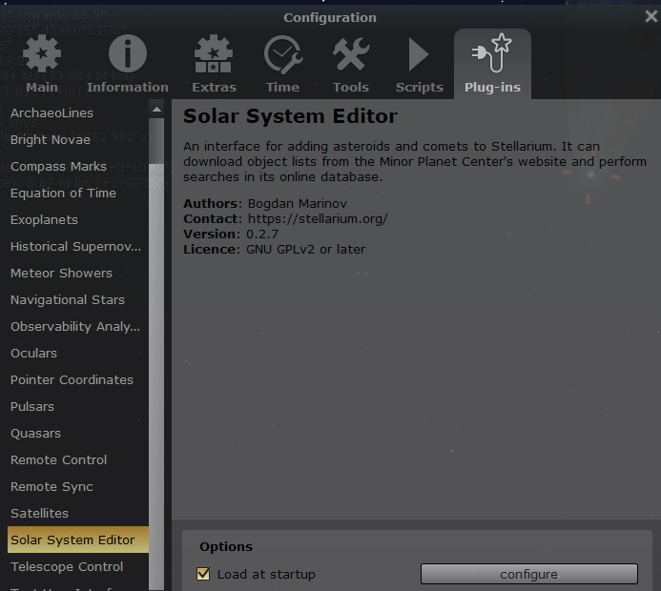Select Remote Control plug-in

[78, 460]
